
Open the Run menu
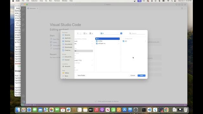pyautogui.click(x=50, y=1)
